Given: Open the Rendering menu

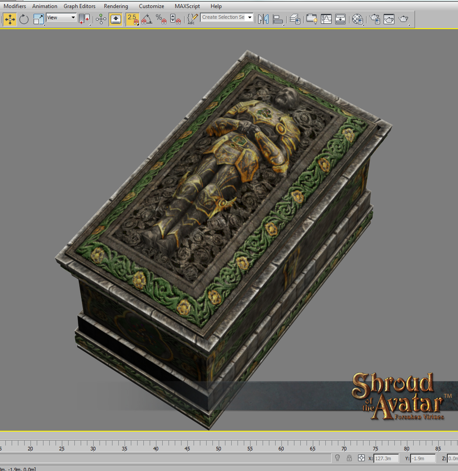Looking at the screenshot, I should point(116,6).
